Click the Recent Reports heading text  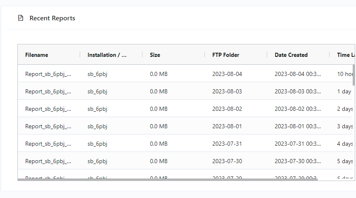tap(52, 18)
